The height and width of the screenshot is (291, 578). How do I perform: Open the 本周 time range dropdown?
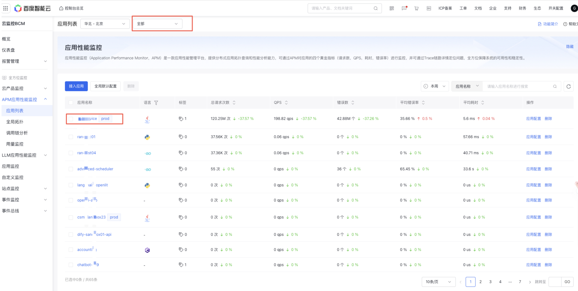click(435, 86)
